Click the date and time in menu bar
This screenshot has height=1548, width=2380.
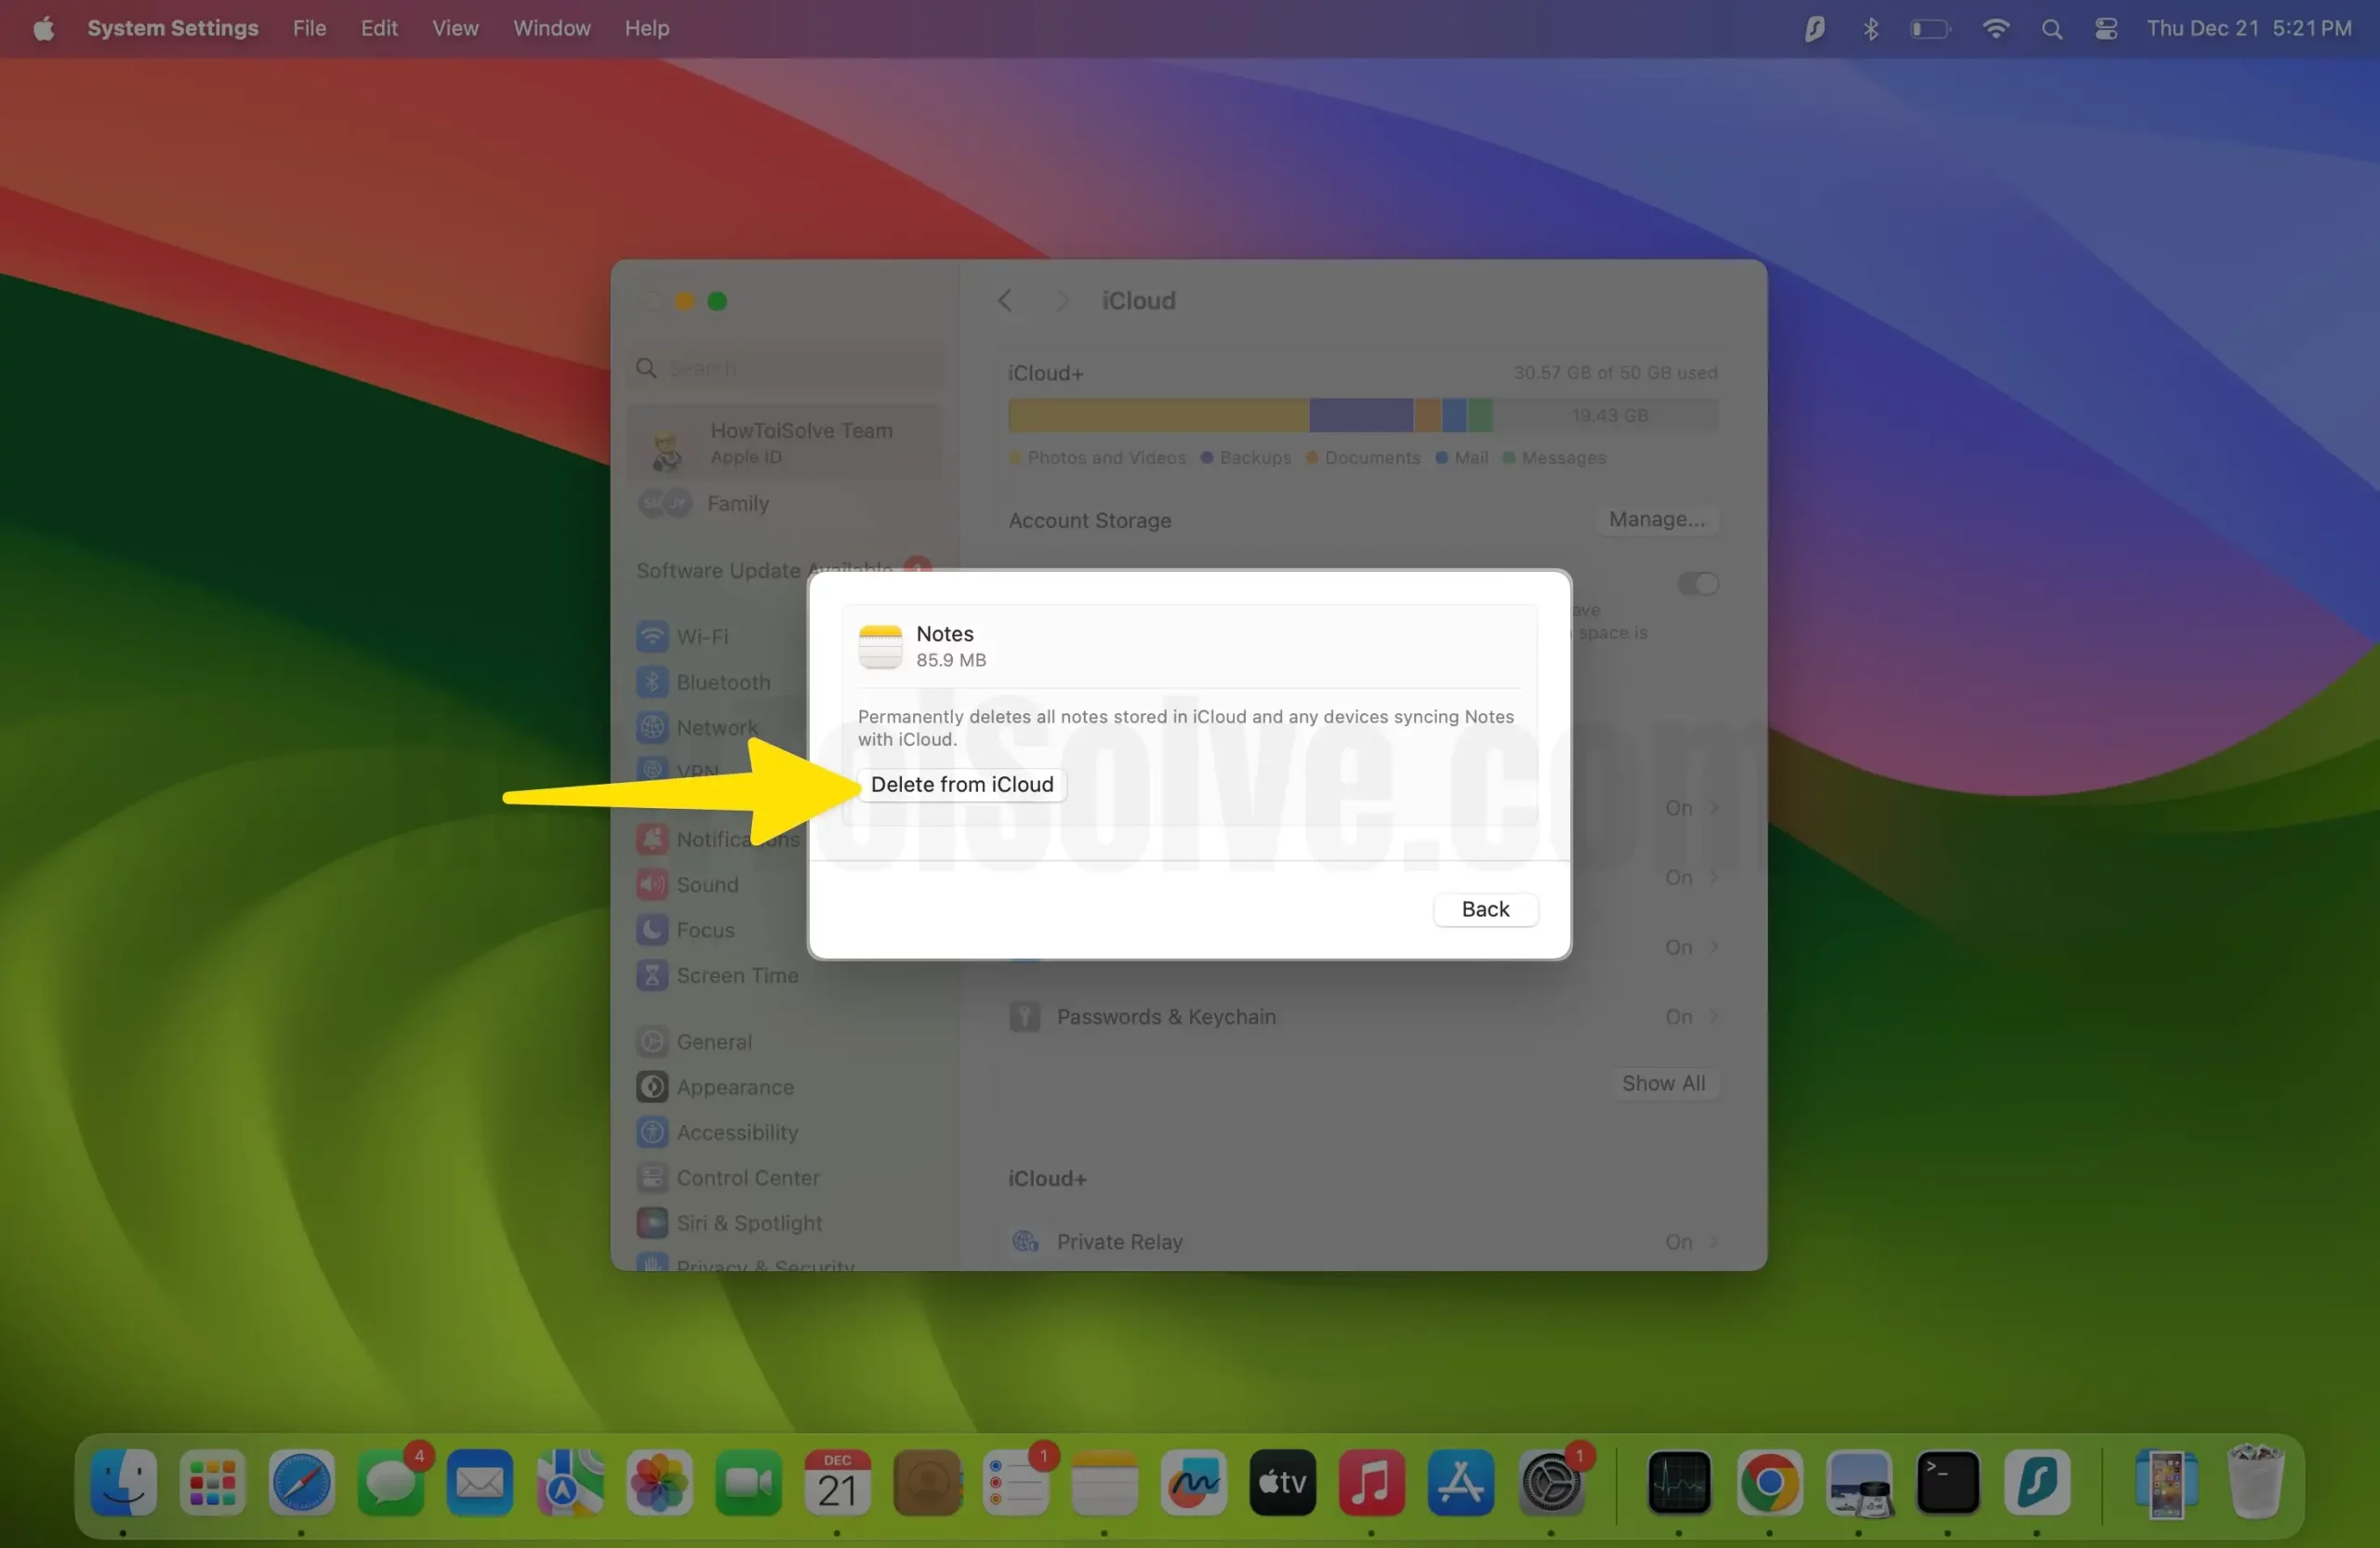(x=2249, y=28)
